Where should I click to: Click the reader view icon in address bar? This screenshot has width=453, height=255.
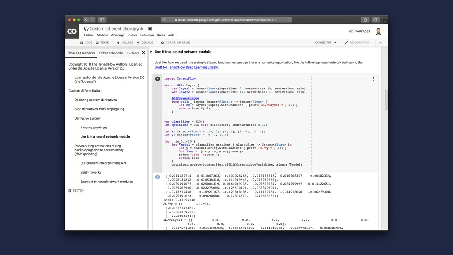[165, 19]
